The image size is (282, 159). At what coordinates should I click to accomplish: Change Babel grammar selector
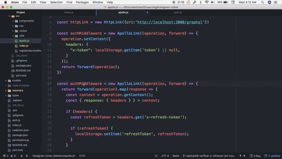176,156
